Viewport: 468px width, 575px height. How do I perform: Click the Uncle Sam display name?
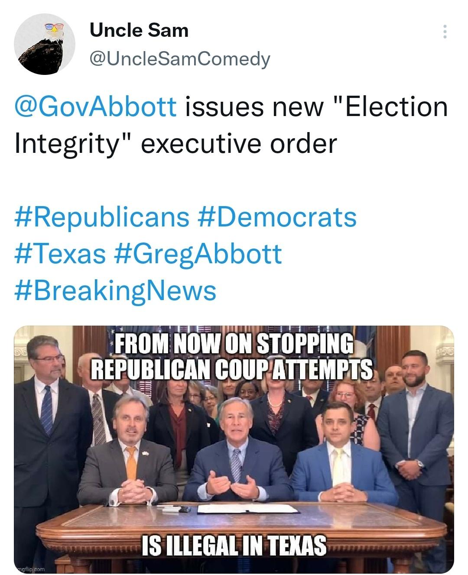pos(139,30)
